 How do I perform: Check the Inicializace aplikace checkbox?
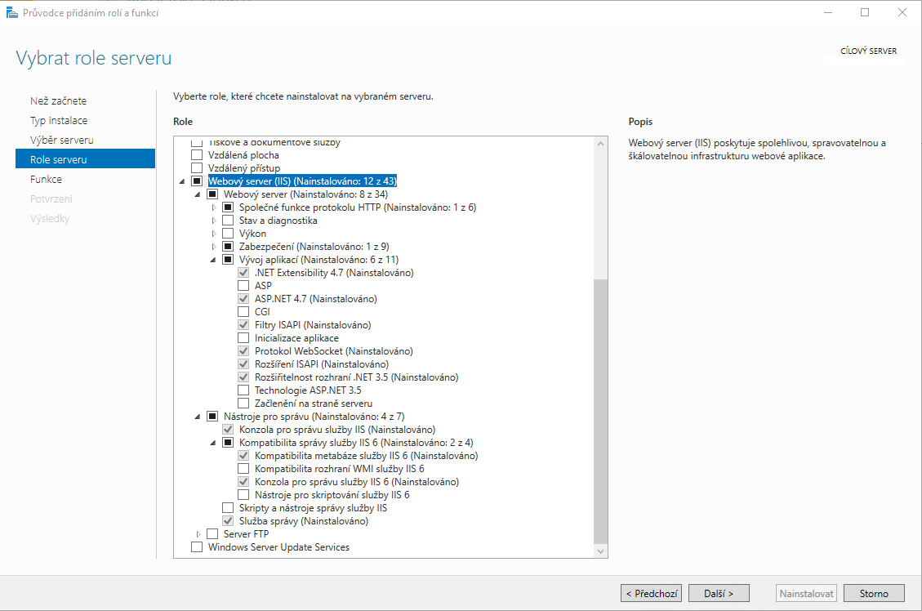(243, 338)
